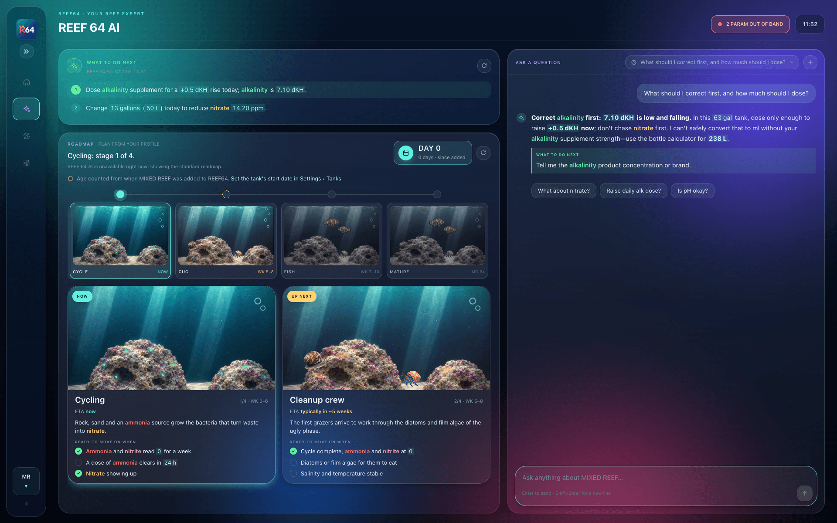Viewport: 837px width, 523px height.
Task: Start a new question with plus button
Action: point(810,62)
